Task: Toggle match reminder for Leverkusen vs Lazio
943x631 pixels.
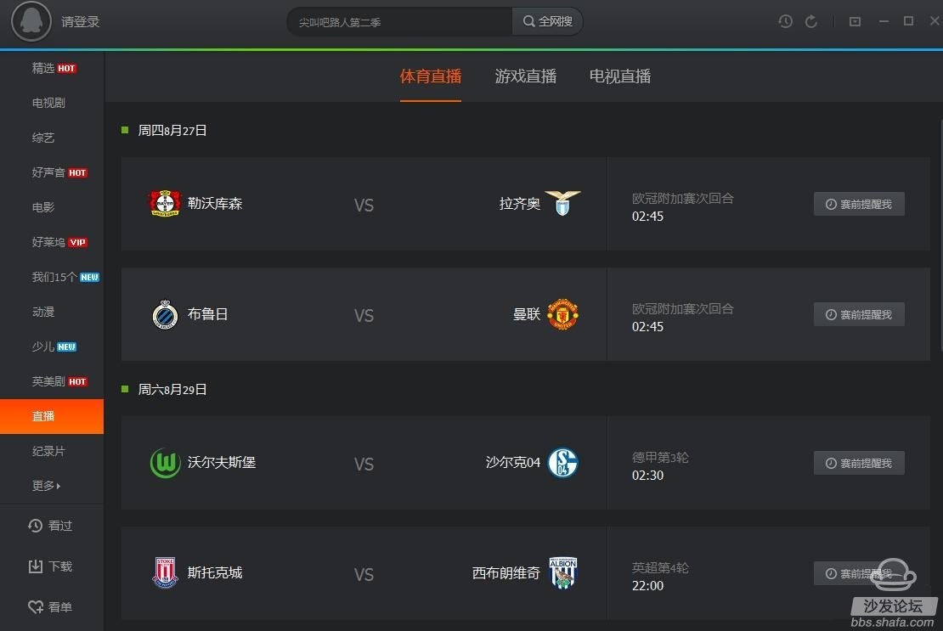Action: (x=859, y=205)
